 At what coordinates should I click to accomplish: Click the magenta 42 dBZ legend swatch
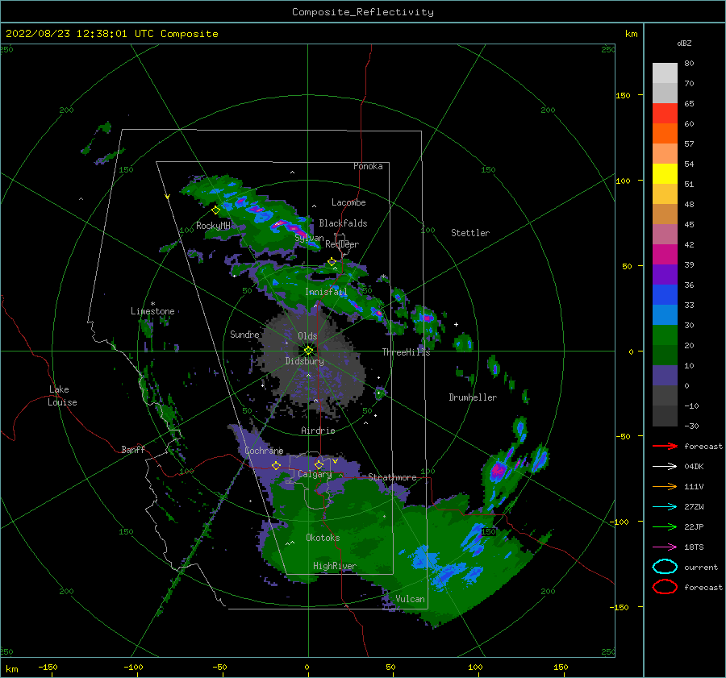[x=665, y=254]
